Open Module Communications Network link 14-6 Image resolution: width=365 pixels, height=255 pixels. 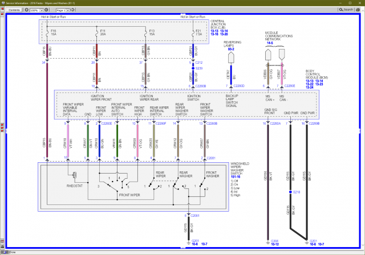tap(270, 43)
